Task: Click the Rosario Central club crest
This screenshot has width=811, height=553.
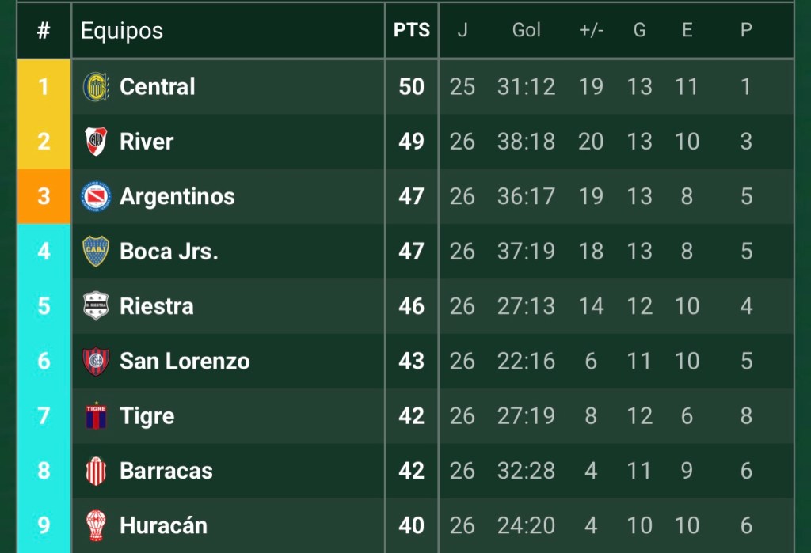Action: tap(97, 86)
